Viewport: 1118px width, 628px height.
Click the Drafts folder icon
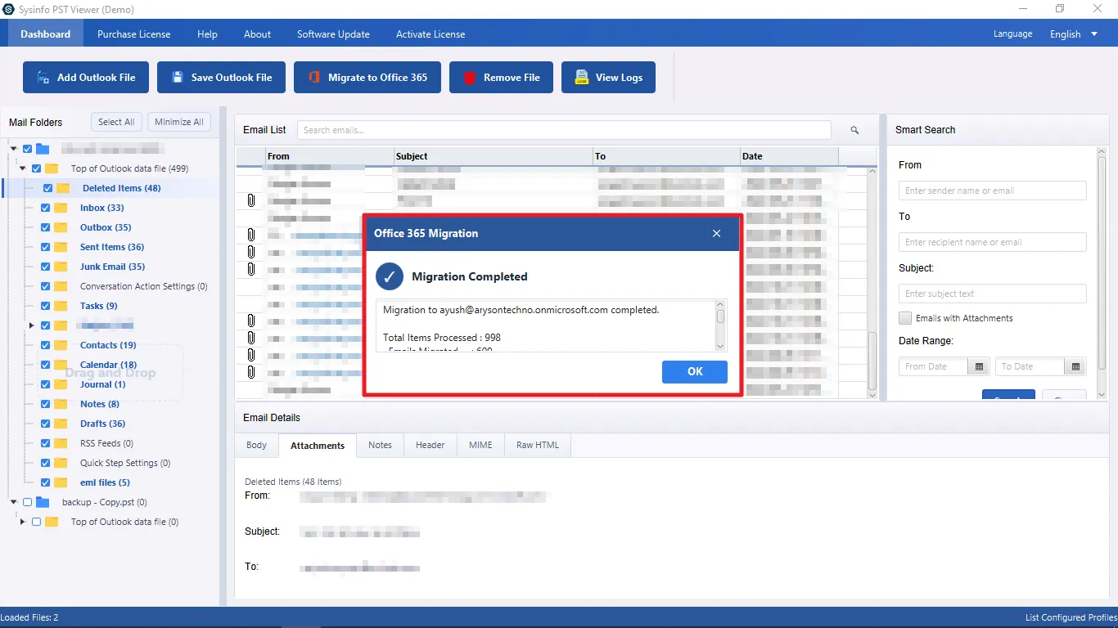coord(61,424)
